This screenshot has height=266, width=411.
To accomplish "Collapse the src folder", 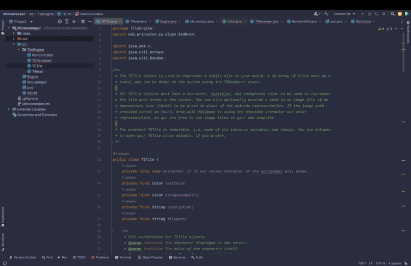I will 14,44.
